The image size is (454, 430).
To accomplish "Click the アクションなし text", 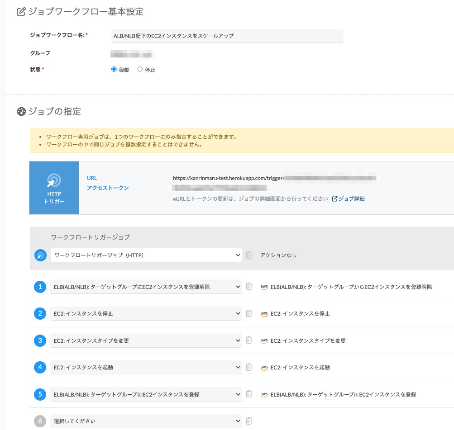I will 278,255.
